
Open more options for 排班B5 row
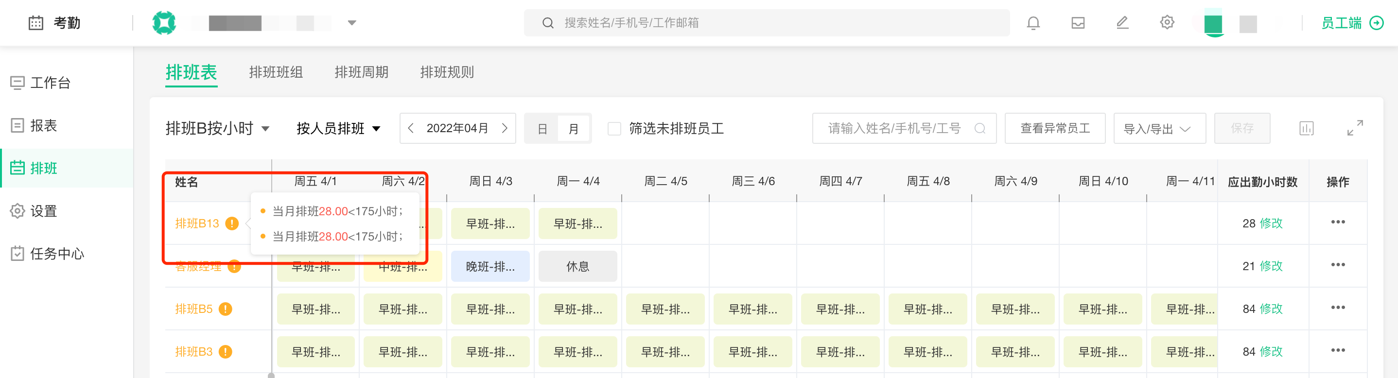1338,308
